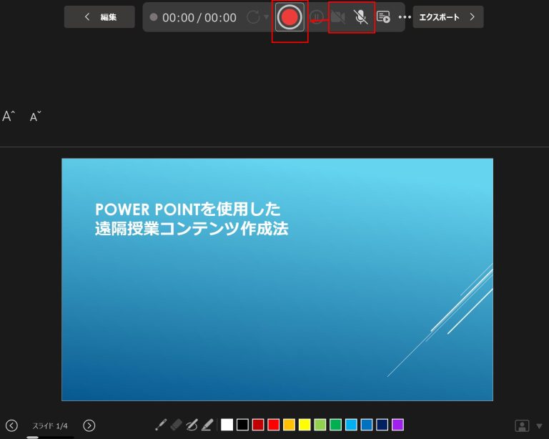549x439 pixels.
Task: Select the eraser tool
Action: [x=176, y=425]
